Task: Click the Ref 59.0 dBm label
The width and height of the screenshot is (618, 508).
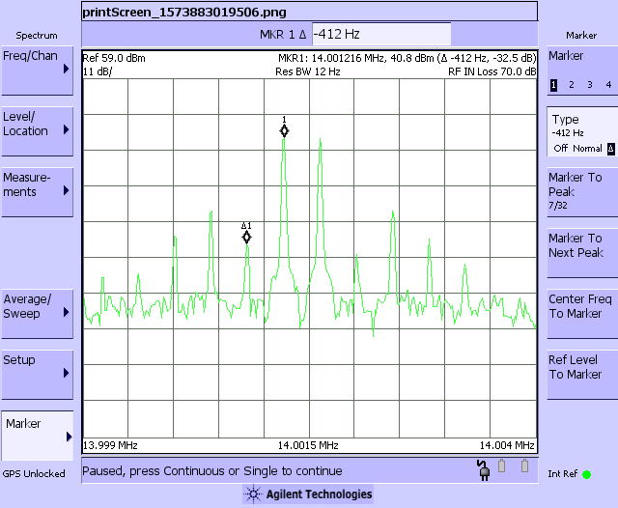Action: (114, 58)
